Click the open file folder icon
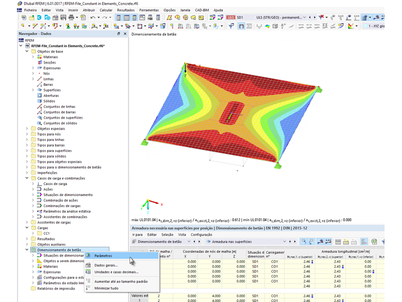 32,17
